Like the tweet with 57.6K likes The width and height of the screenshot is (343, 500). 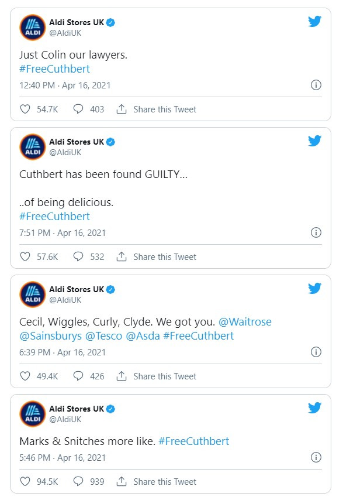[25, 256]
